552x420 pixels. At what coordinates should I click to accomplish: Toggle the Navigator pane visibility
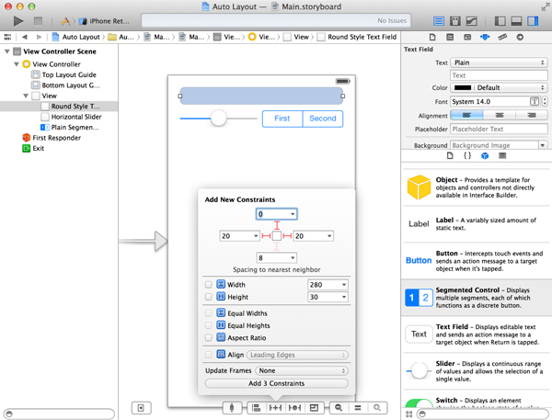point(500,21)
